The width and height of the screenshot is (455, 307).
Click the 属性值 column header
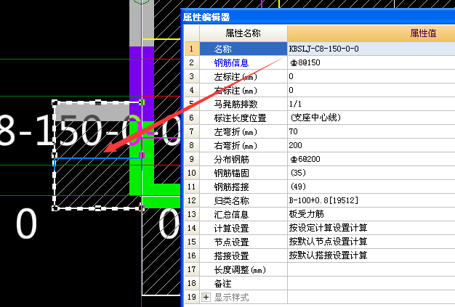(x=371, y=33)
